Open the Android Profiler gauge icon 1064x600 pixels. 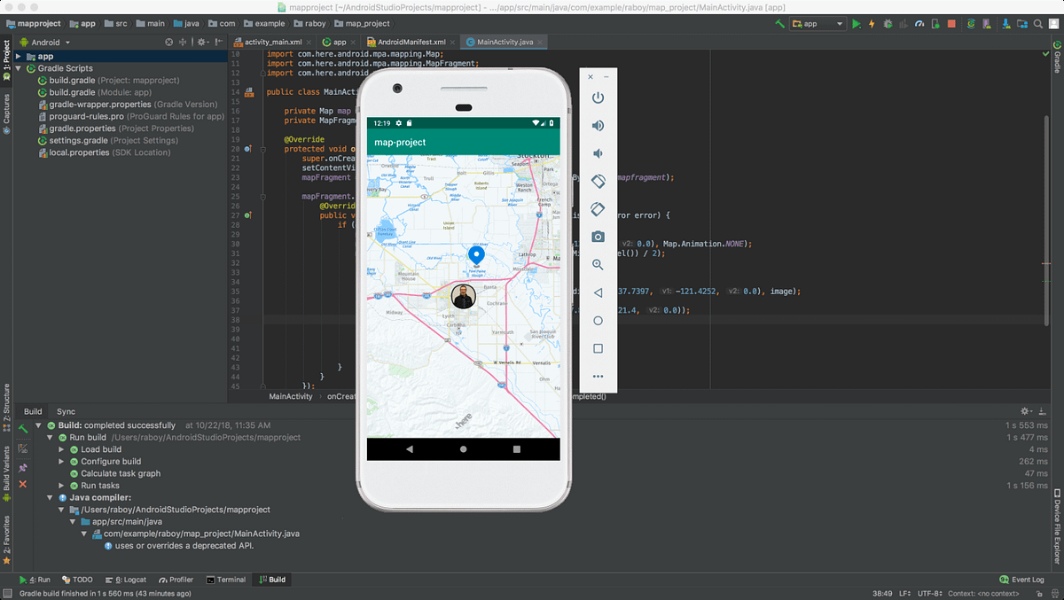919,23
